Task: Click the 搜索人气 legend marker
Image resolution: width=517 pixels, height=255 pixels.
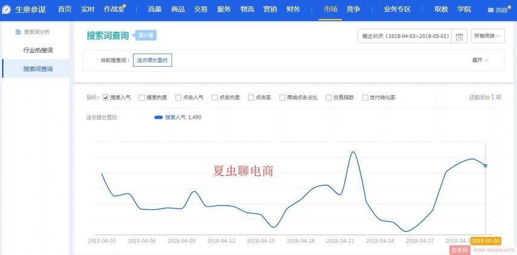Action: click(x=159, y=117)
